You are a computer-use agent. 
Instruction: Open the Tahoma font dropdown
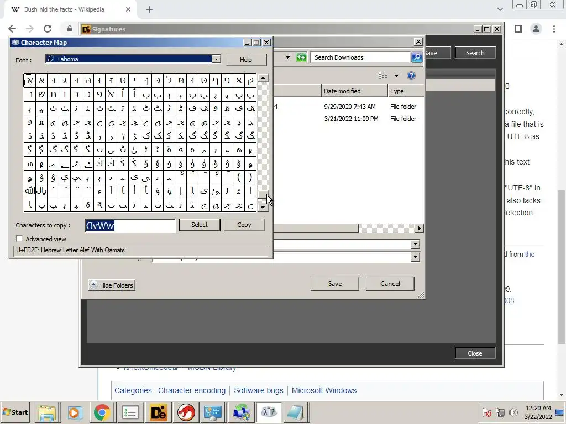pyautogui.click(x=216, y=59)
